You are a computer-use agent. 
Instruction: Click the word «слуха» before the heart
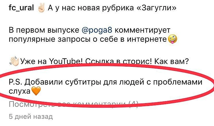pyautogui.click(x=20, y=91)
